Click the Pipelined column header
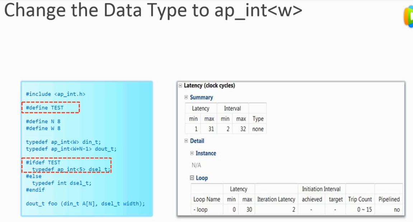 click(389, 199)
